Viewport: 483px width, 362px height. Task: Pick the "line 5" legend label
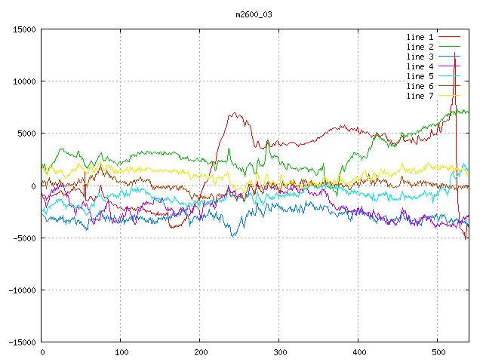click(420, 76)
